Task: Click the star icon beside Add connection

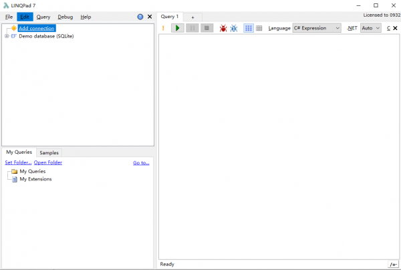Action: pos(13,28)
